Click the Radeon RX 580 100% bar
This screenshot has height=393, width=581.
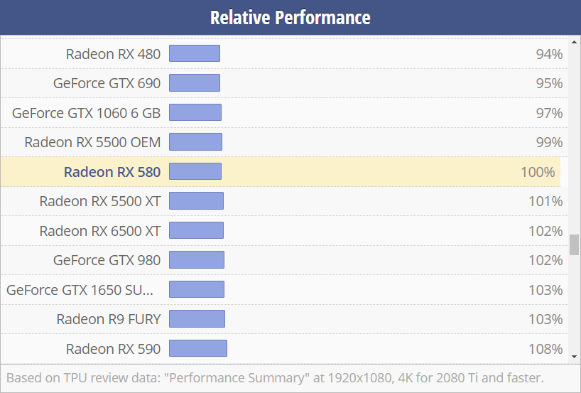coord(195,171)
